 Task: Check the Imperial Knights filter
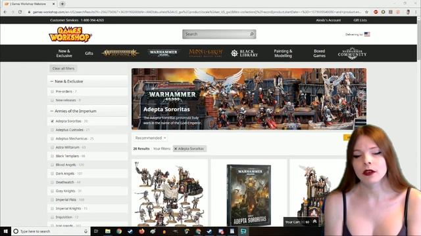tap(52, 208)
